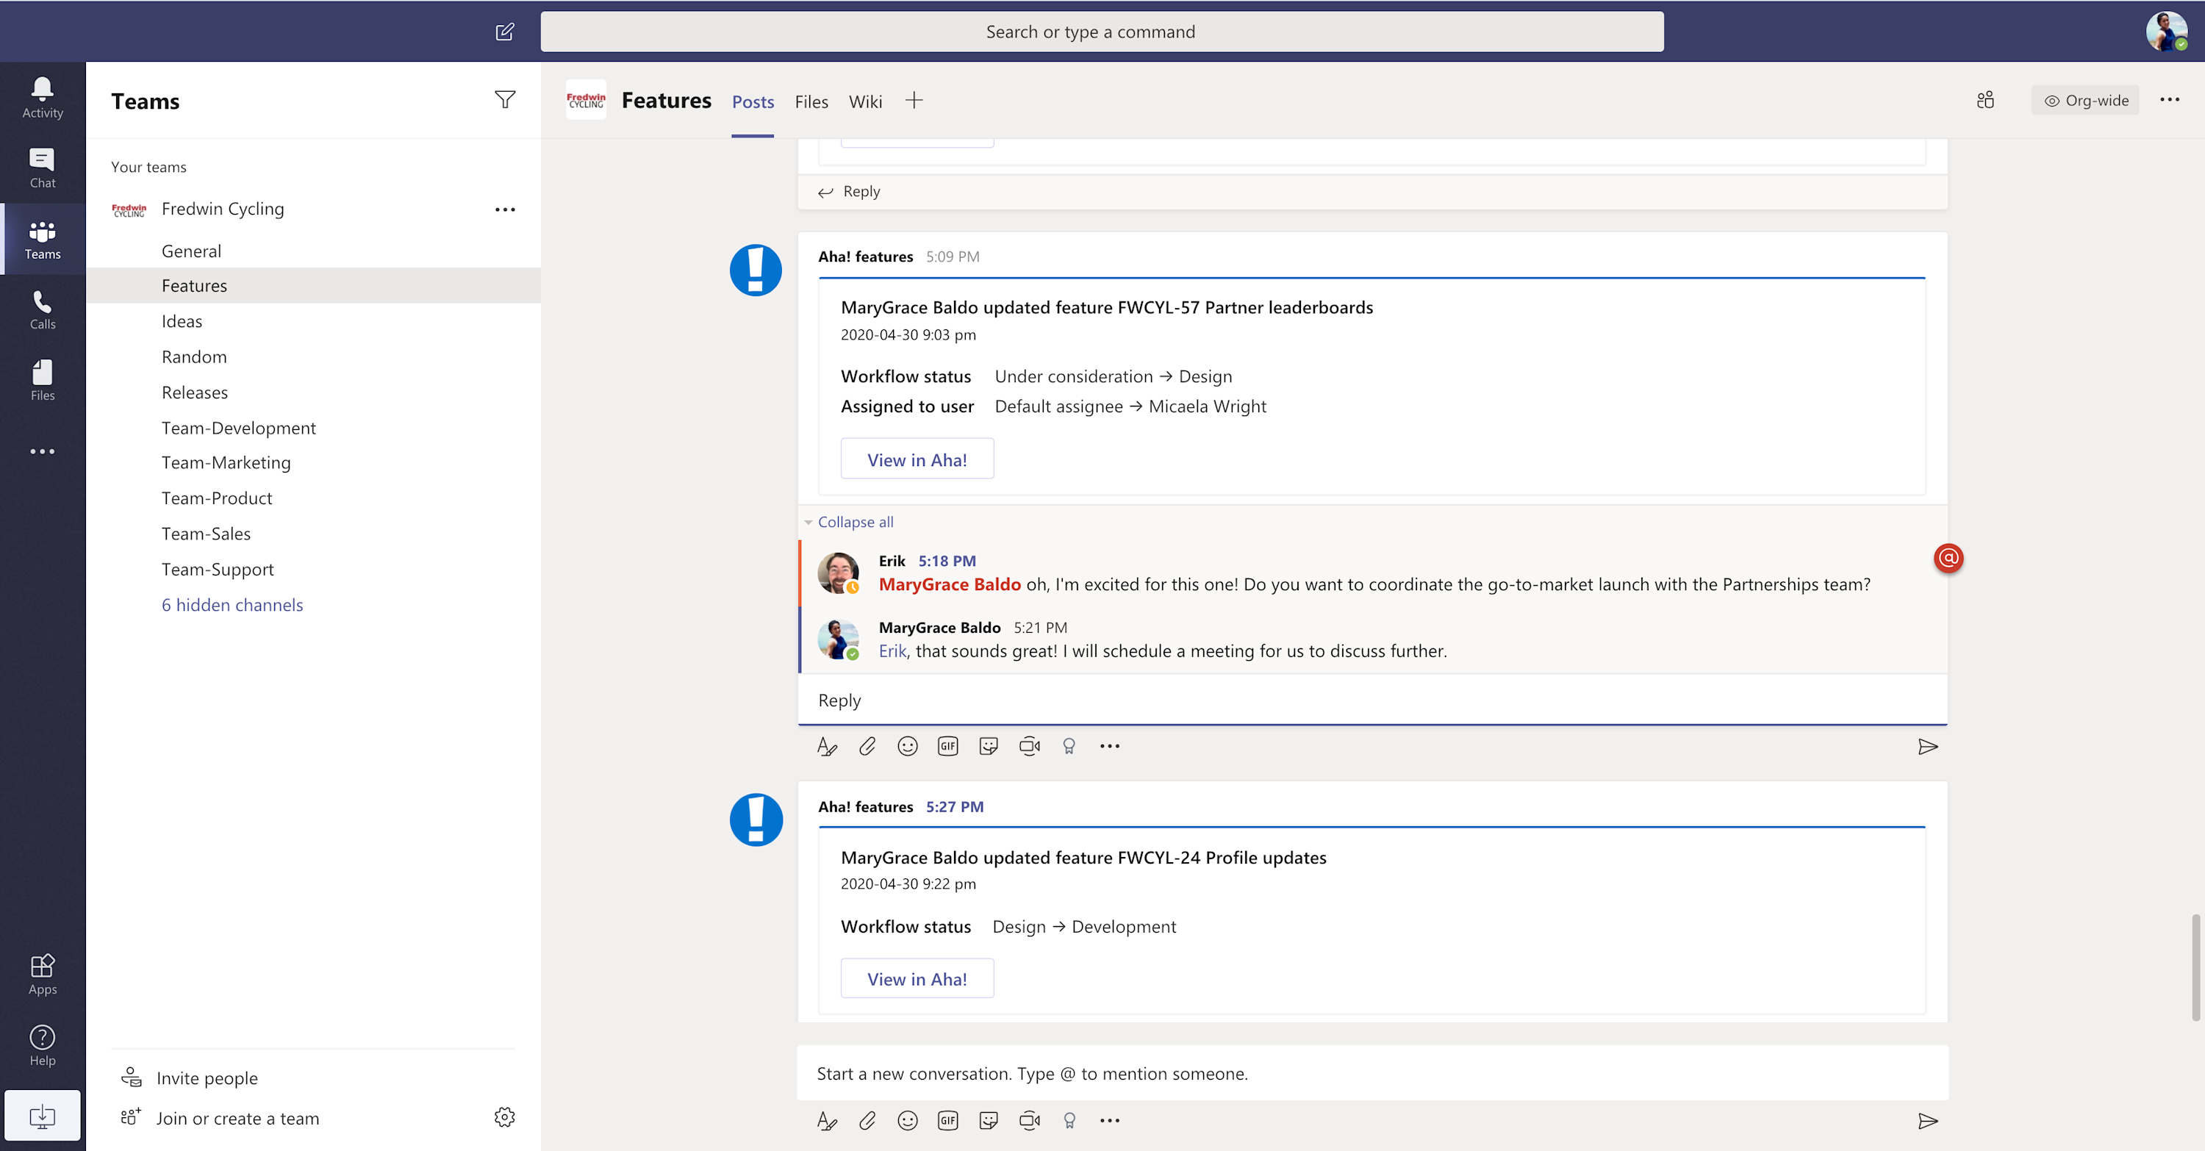Click View in Aha! for FWCYL-24
The height and width of the screenshot is (1151, 2205).
point(916,979)
